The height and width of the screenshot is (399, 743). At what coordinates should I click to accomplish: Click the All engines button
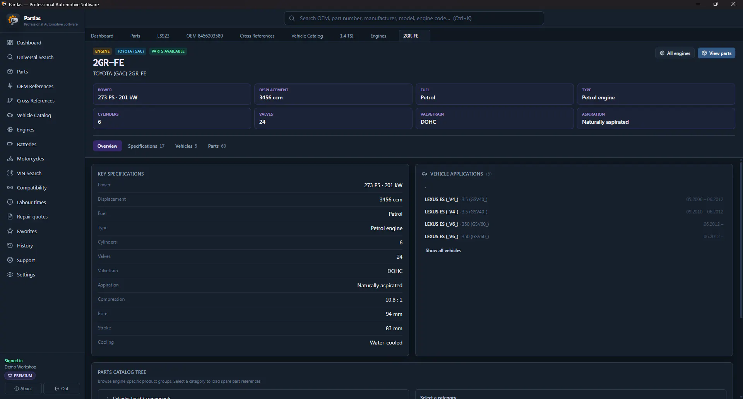(x=675, y=53)
